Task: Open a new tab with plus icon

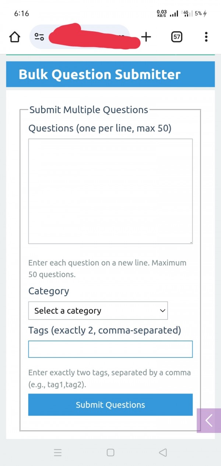Action: (x=146, y=37)
